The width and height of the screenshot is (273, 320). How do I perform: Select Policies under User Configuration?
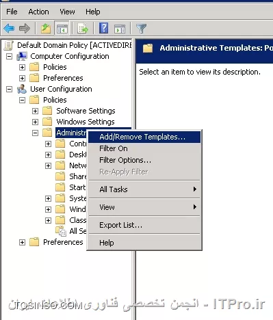(x=55, y=100)
